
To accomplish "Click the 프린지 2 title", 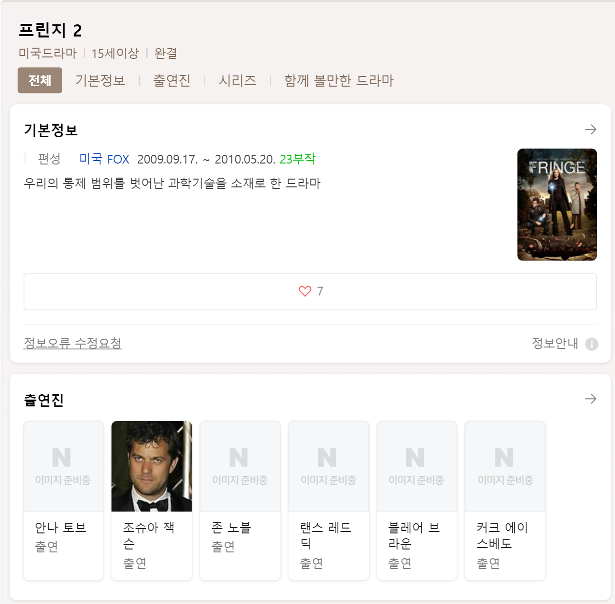I will (x=50, y=30).
